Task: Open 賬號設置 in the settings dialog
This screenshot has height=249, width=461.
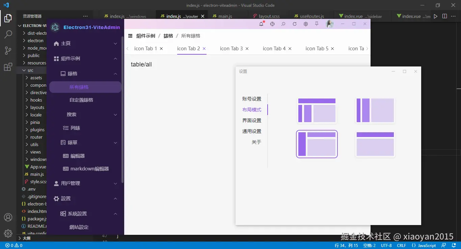Action: [x=251, y=99]
